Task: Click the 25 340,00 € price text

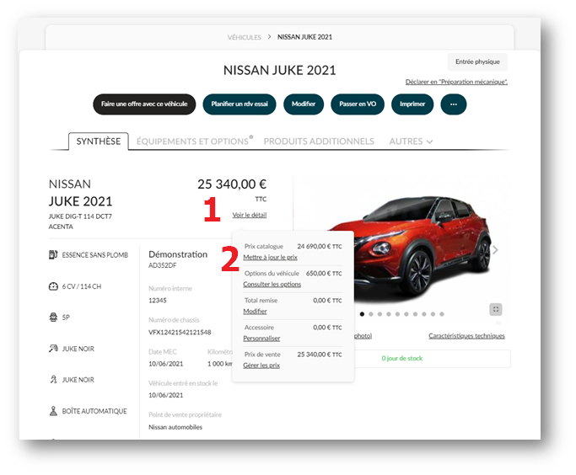Action: tap(232, 184)
